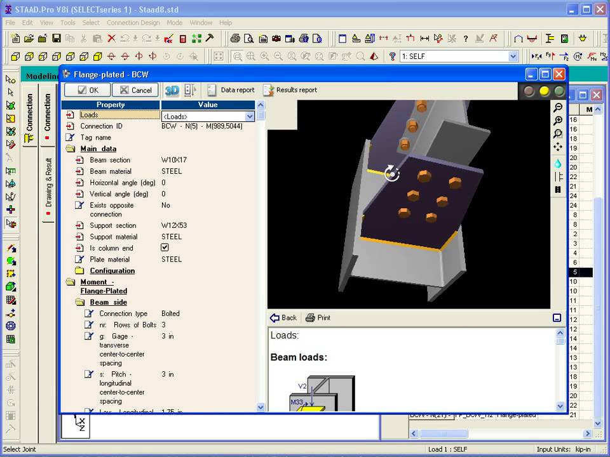
Task: Open the File menu
Action: pyautogui.click(x=10, y=23)
